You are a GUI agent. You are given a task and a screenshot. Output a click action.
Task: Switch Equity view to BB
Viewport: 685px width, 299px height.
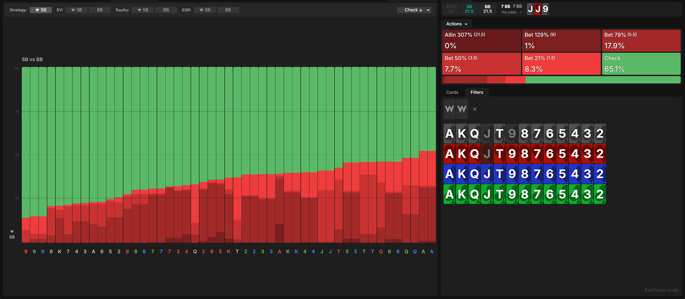(x=166, y=10)
